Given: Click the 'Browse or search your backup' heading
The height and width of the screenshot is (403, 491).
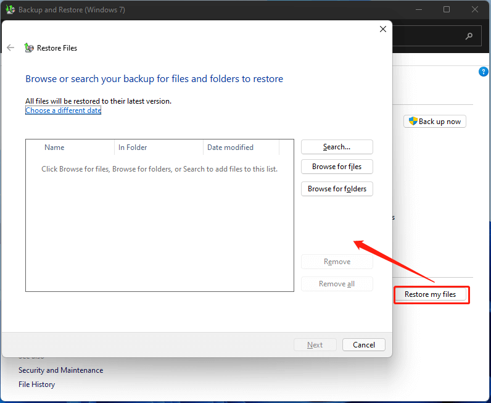Looking at the screenshot, I should [154, 78].
